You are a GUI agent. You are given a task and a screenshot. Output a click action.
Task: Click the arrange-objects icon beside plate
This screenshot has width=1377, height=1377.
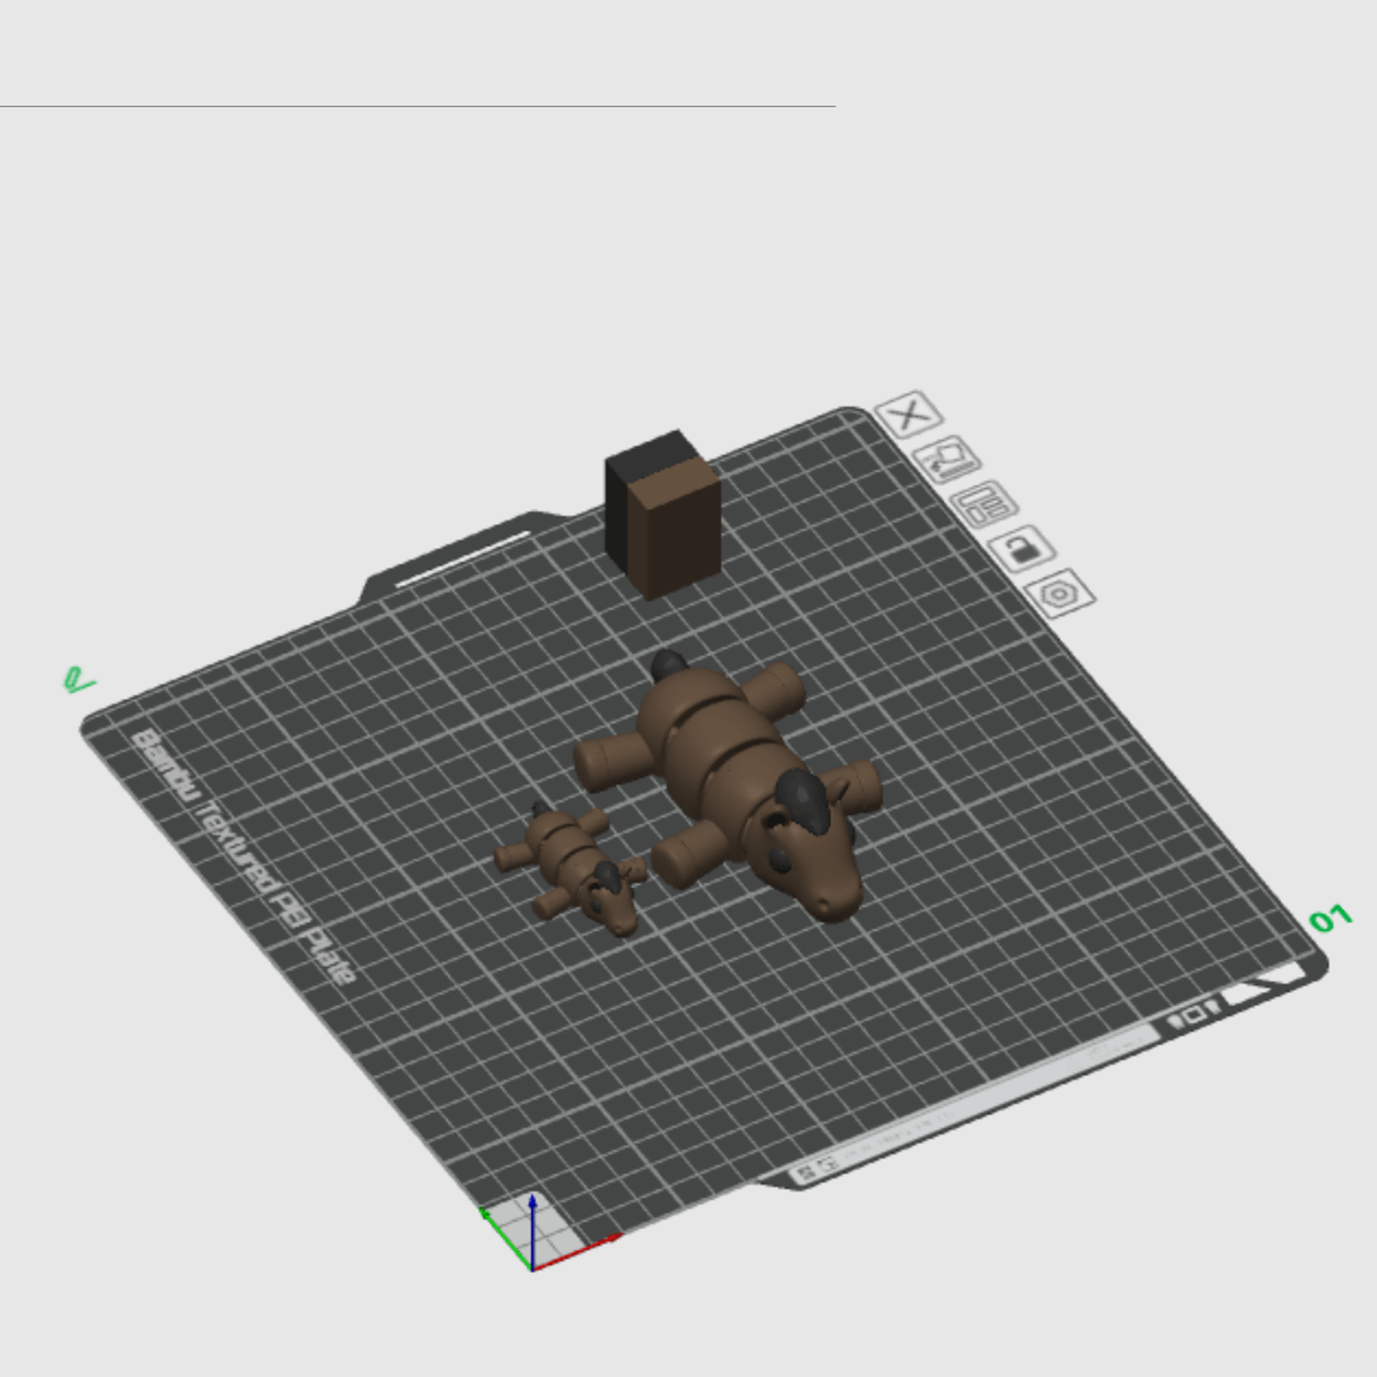(x=984, y=503)
